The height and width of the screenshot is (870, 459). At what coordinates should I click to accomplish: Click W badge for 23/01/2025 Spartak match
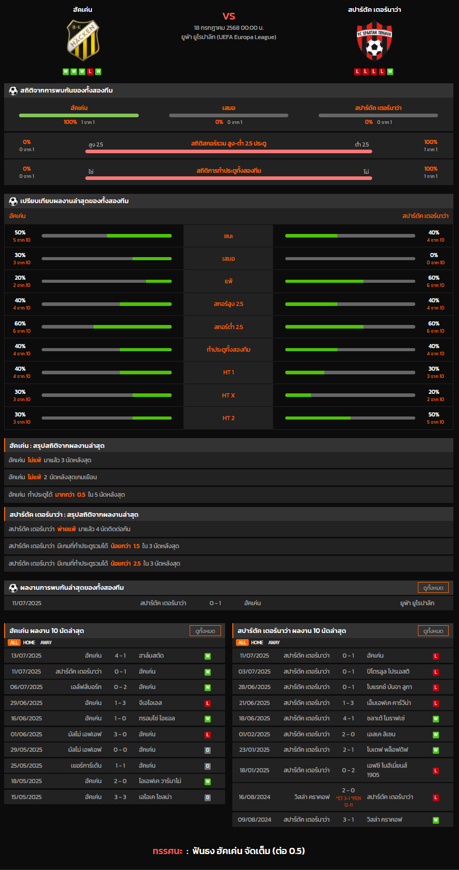[x=436, y=750]
